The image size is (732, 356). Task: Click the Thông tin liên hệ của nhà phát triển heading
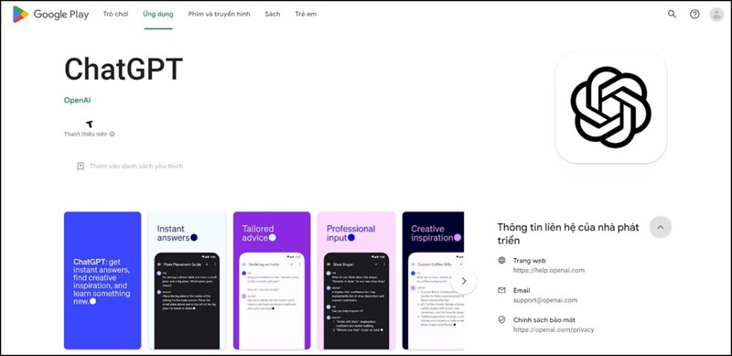[x=567, y=233]
